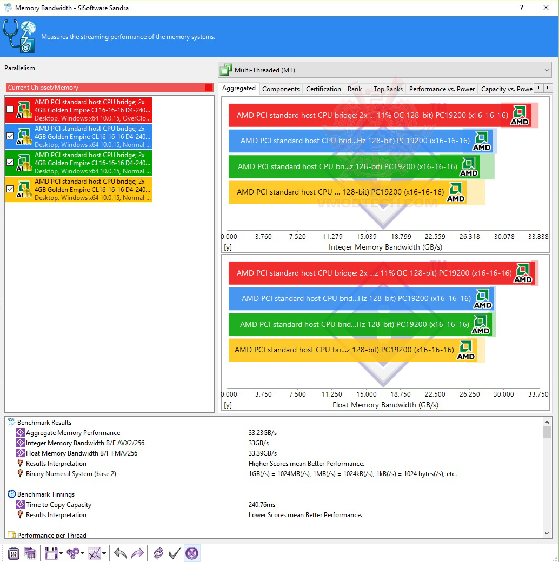The width and height of the screenshot is (559, 562).
Task: Expand the chart options dropdown arrow
Action: pyautogui.click(x=104, y=553)
